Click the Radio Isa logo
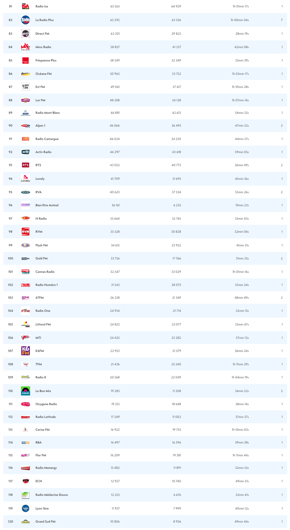This screenshot has height=530, width=290. point(26,6)
